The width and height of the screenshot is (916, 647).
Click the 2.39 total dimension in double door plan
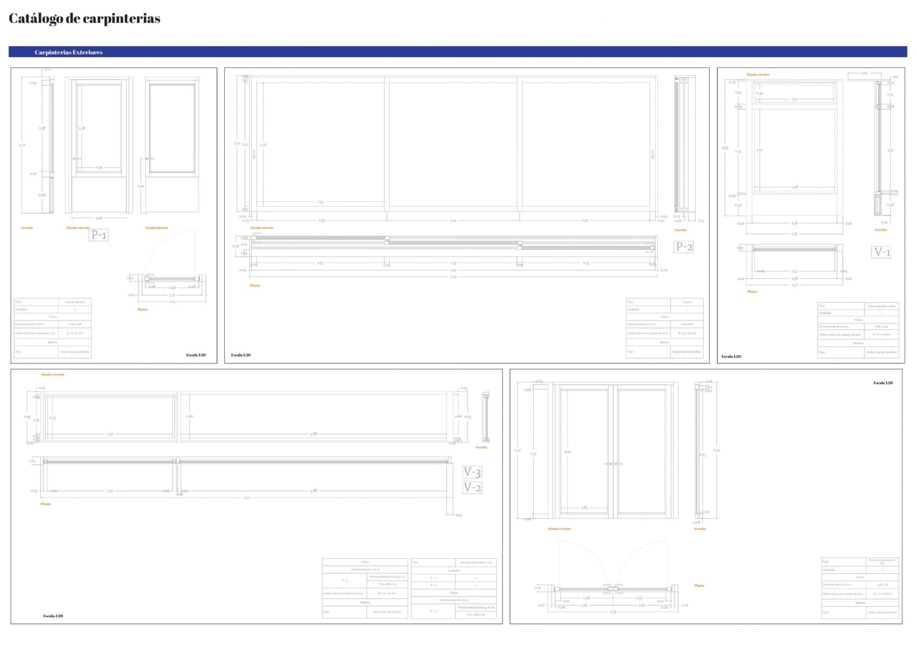click(x=613, y=612)
